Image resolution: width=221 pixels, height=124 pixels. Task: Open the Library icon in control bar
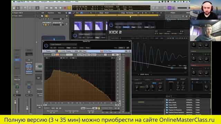(14, 8)
